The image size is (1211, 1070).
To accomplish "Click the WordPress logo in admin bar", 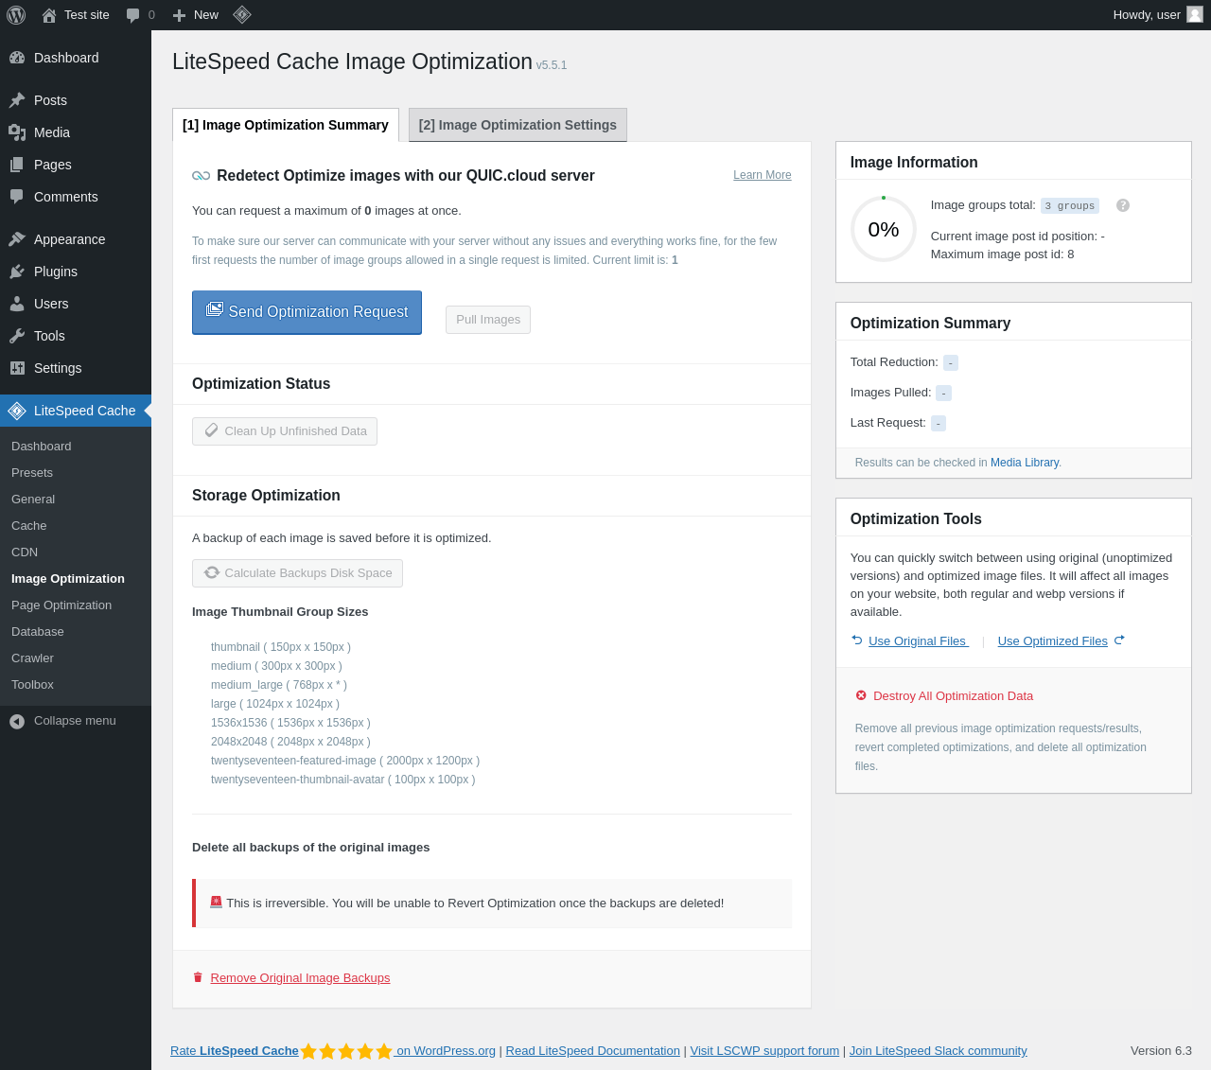I will (x=16, y=15).
